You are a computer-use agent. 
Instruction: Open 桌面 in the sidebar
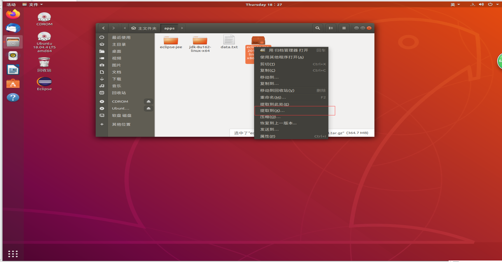(125, 51)
